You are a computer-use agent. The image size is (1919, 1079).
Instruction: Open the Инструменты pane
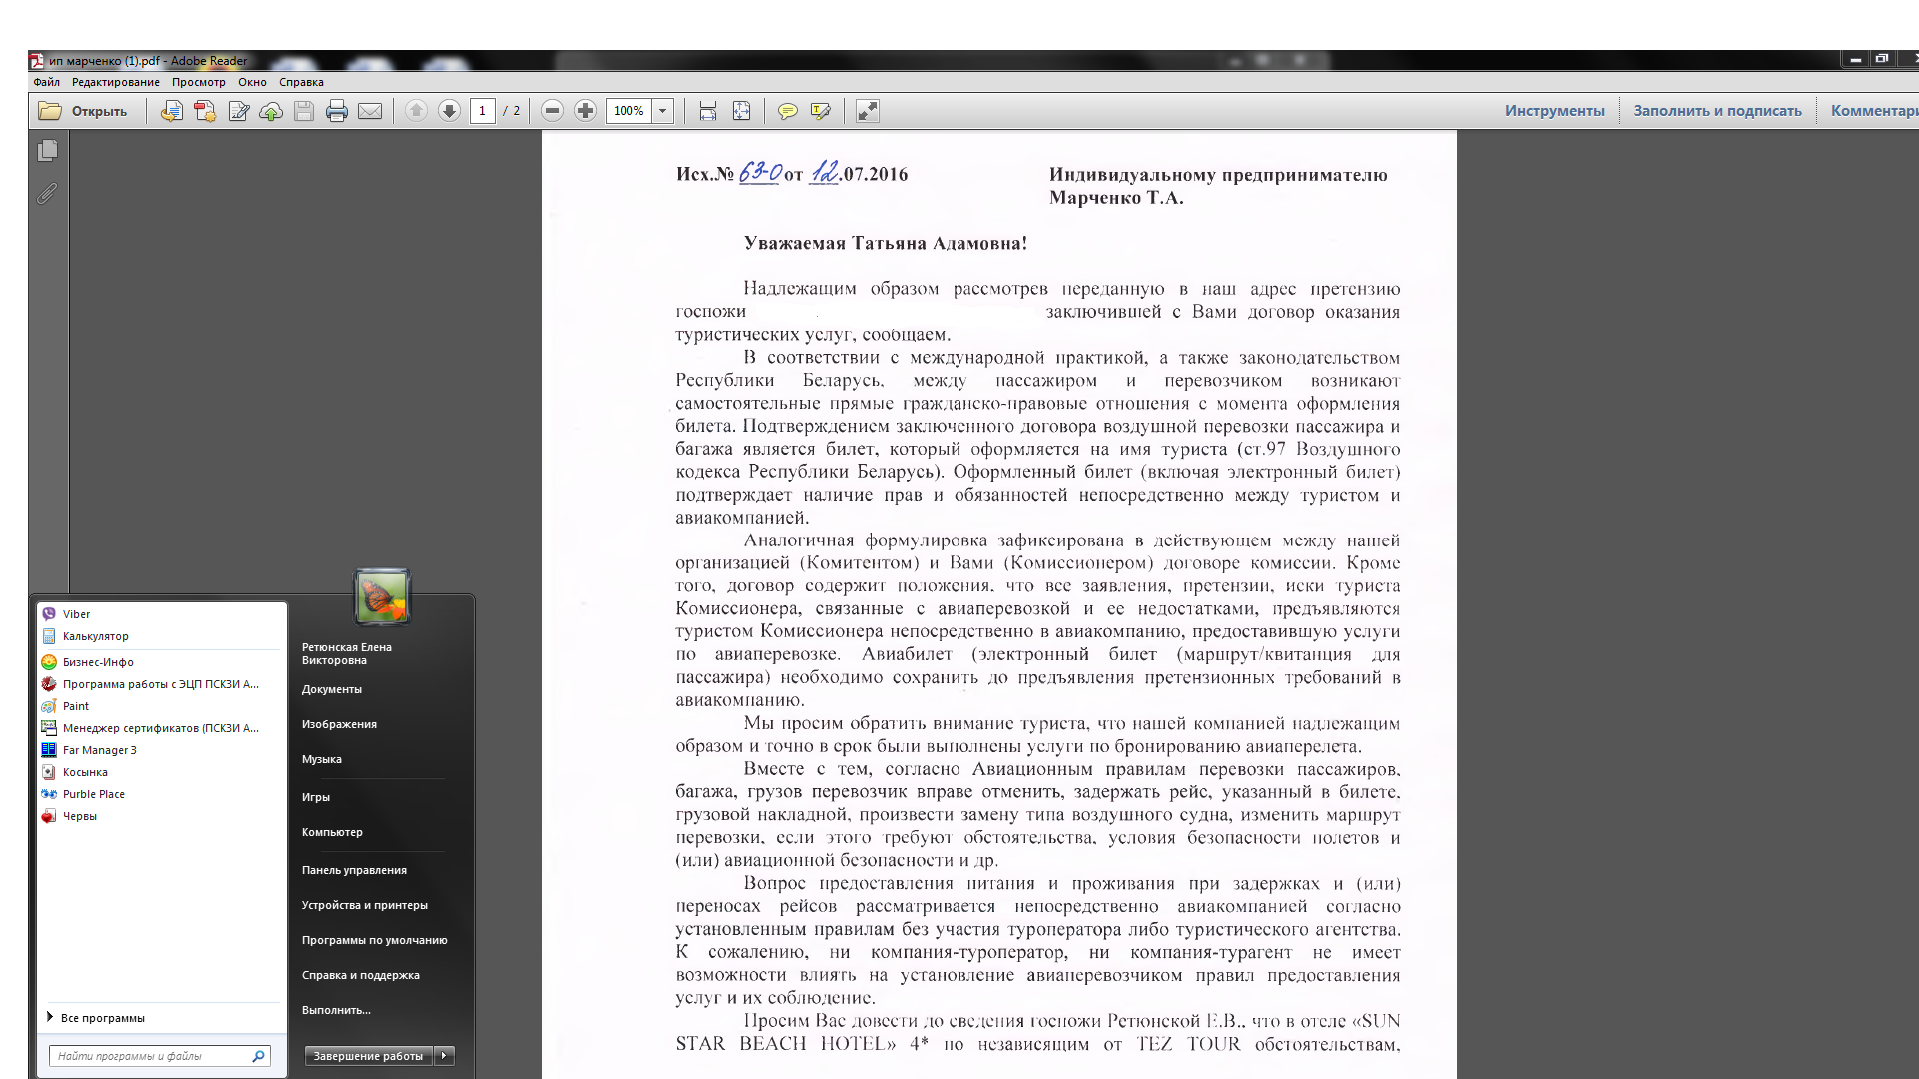(1554, 111)
